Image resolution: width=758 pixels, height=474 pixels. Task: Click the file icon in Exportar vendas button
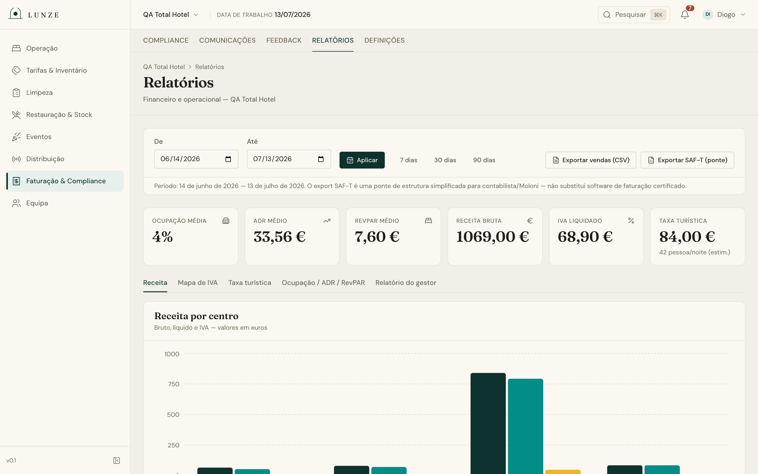coord(556,160)
